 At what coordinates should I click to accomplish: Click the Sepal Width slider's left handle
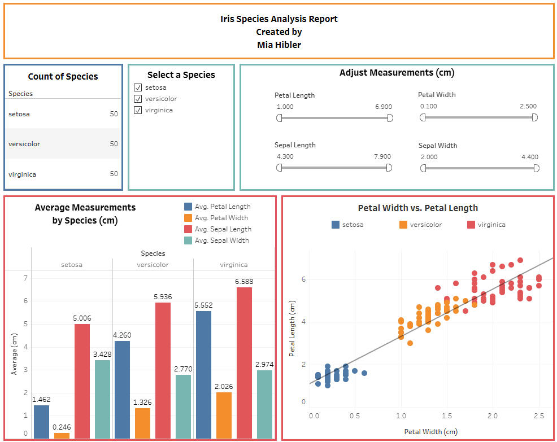coord(423,168)
